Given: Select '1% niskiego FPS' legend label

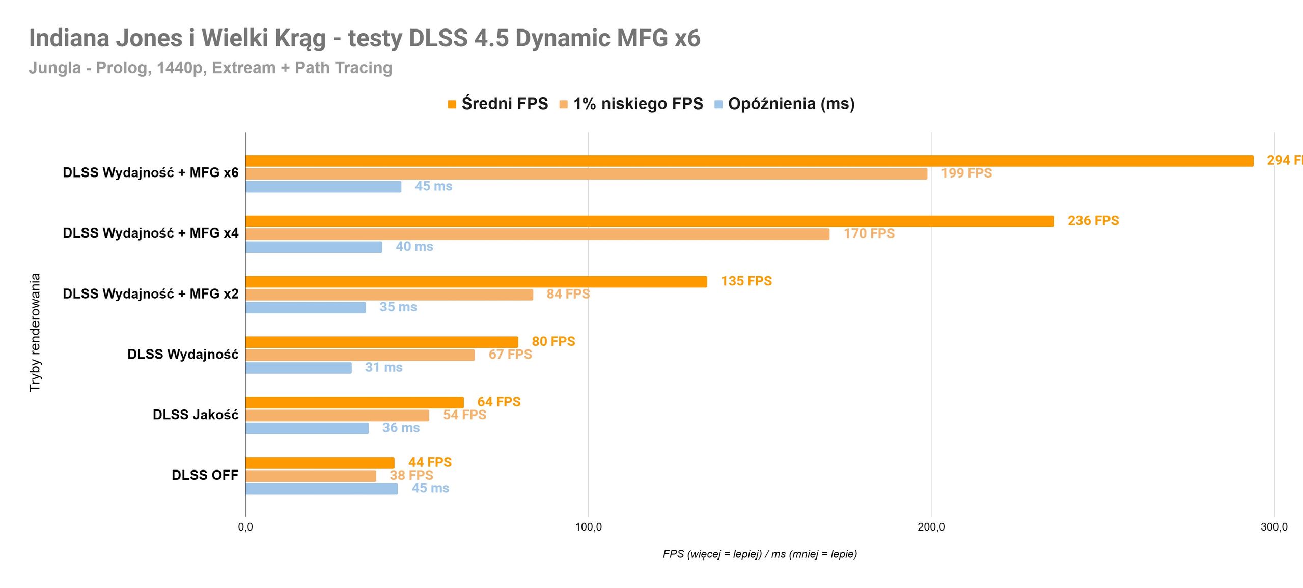Looking at the screenshot, I should (638, 104).
